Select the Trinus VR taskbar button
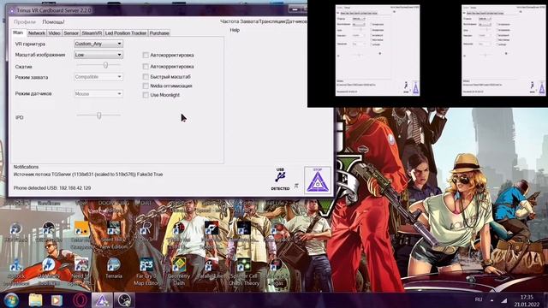Image resolution: width=548 pixels, height=308 pixels. tap(102, 300)
